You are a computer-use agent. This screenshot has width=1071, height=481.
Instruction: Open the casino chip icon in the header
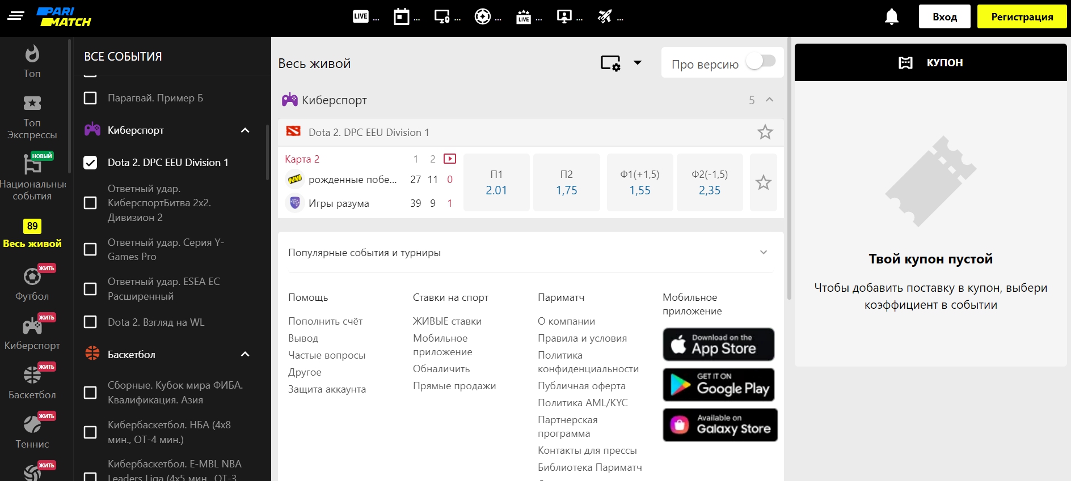pos(483,16)
